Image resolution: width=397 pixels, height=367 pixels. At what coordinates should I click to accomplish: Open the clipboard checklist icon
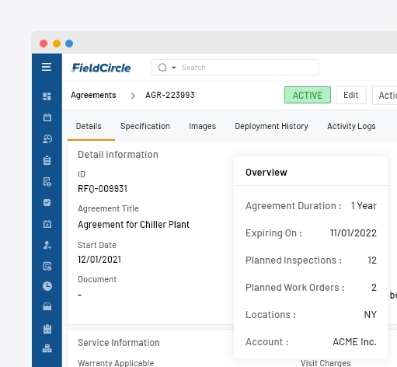click(x=47, y=329)
